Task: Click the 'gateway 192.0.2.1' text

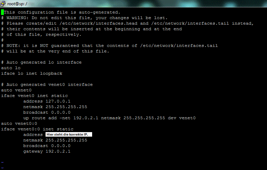Action: 47,152
